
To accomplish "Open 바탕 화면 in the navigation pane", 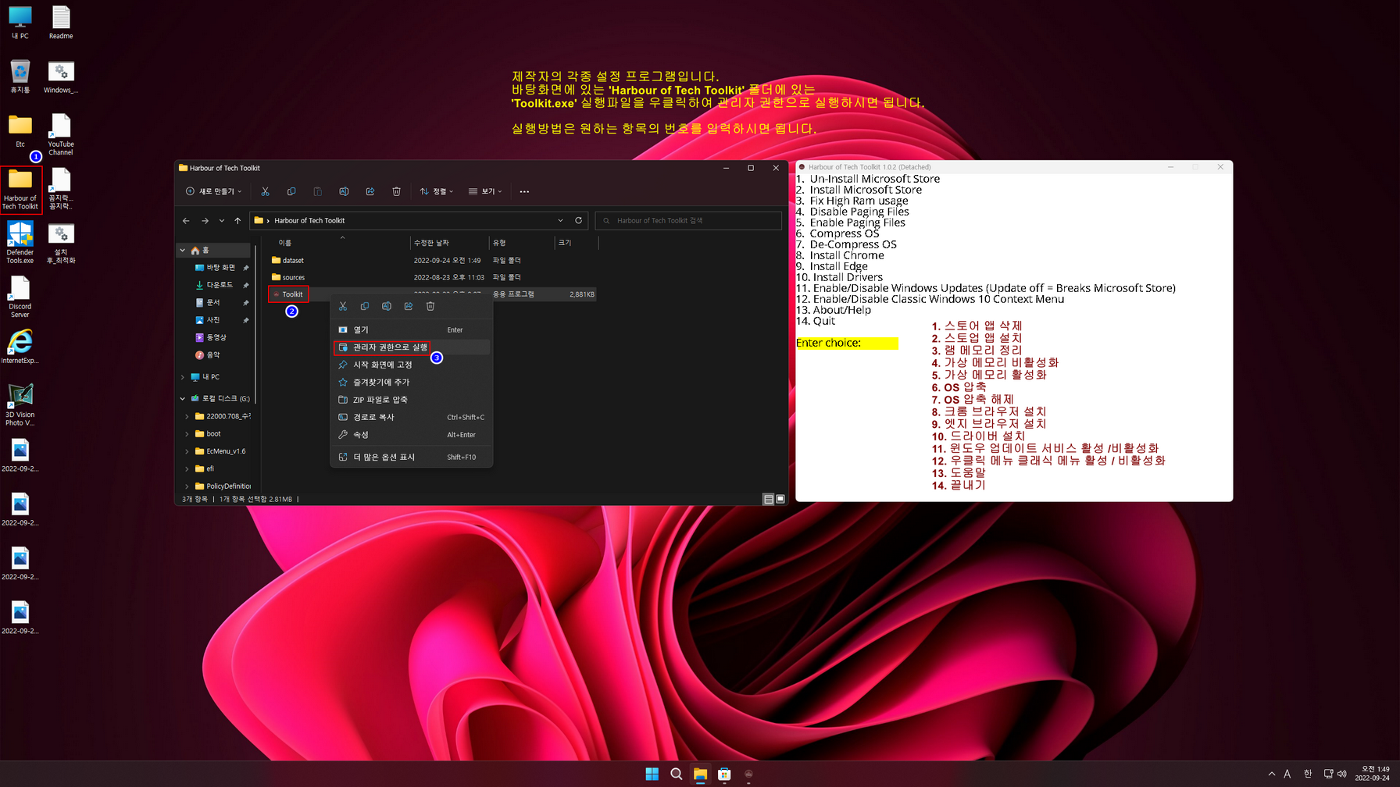I will pos(220,268).
